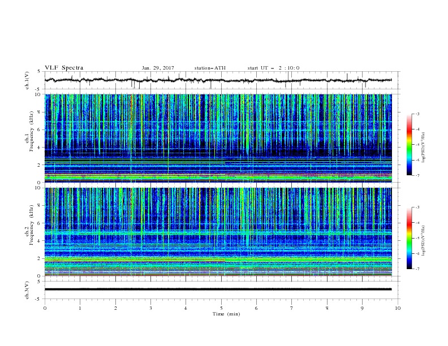Click the ch.3 flat voltage trace
448x346 pixels.
tap(218, 289)
